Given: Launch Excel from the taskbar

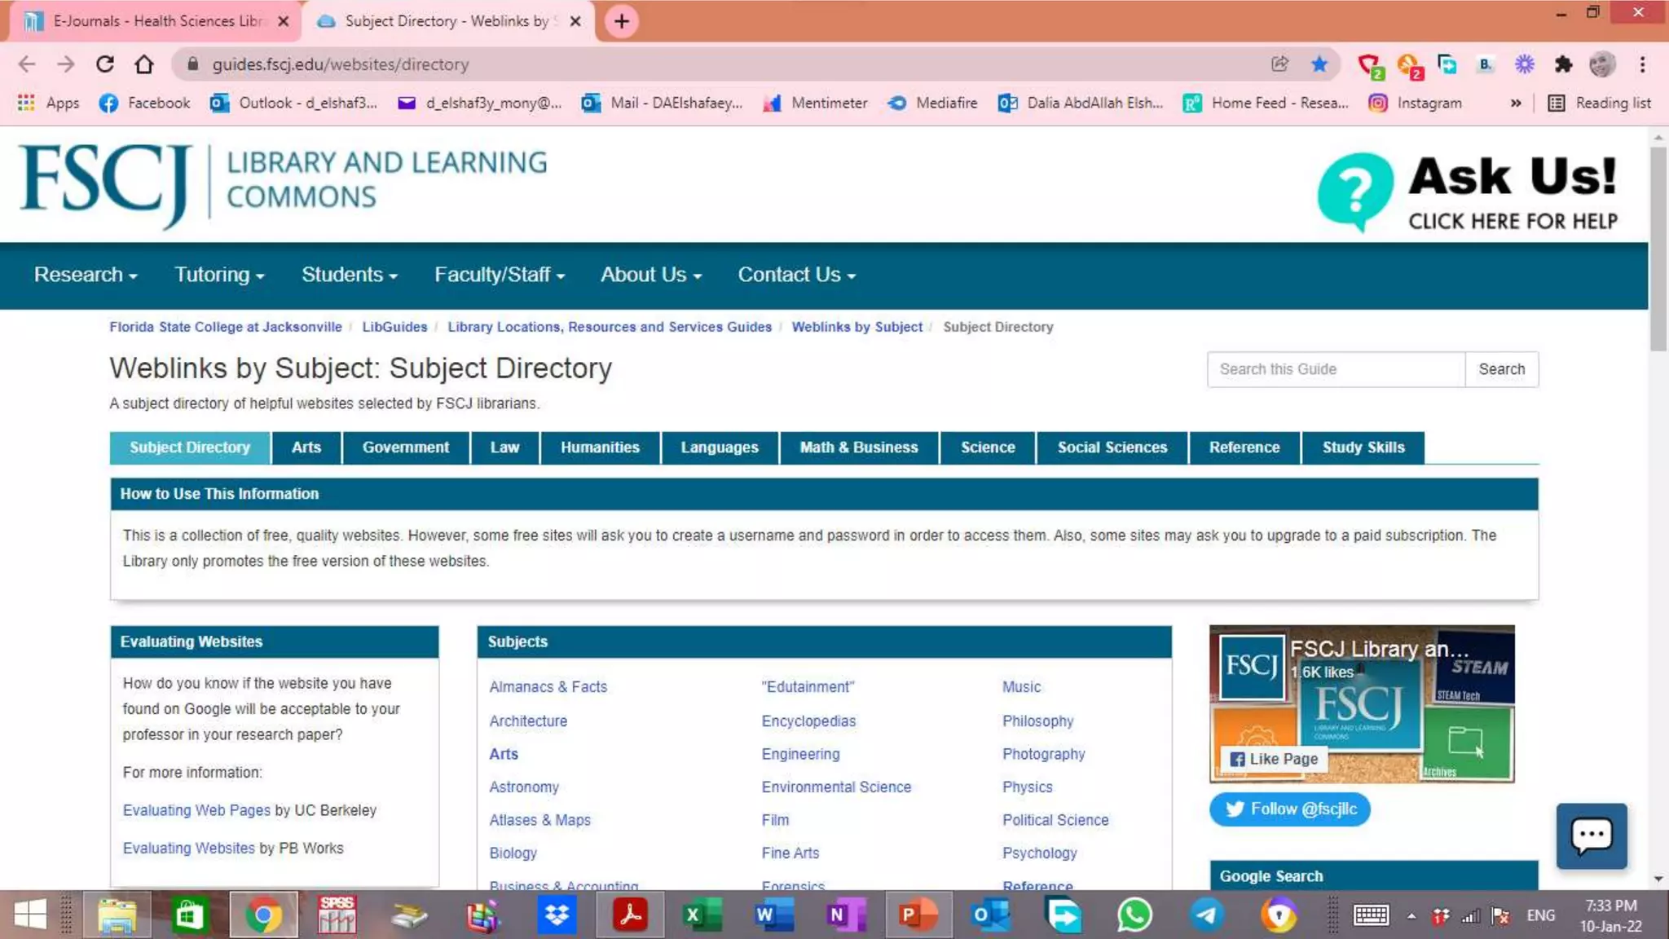Looking at the screenshot, I should point(702,915).
